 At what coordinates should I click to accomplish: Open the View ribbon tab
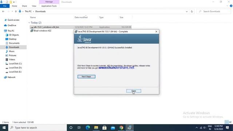(34, 6)
